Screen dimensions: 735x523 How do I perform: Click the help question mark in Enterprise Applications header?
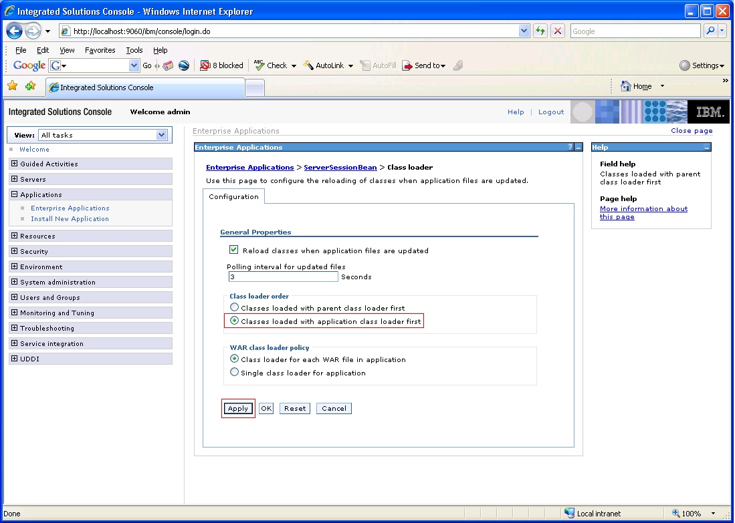click(x=570, y=147)
